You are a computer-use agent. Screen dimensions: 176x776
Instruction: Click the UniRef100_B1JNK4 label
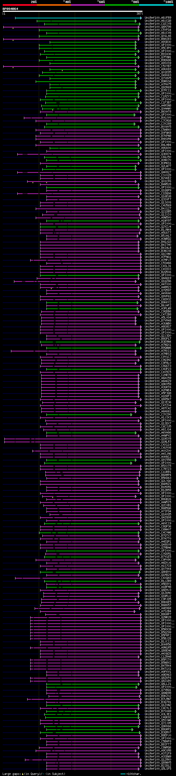pyautogui.click(x=158, y=230)
